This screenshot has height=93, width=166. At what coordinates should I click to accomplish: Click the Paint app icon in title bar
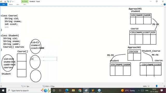1,2
